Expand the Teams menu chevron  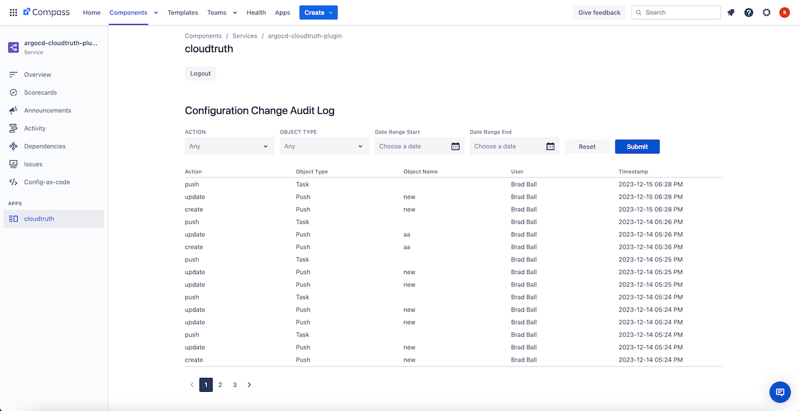tap(235, 13)
